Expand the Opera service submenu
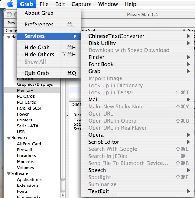 coord(137,135)
